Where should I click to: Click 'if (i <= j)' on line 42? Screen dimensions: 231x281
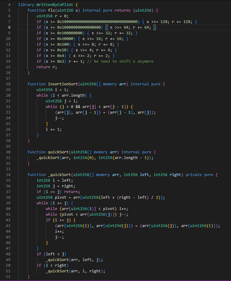[58, 220]
